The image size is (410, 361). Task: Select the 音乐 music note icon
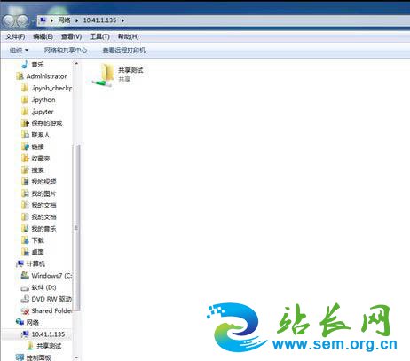point(25,64)
